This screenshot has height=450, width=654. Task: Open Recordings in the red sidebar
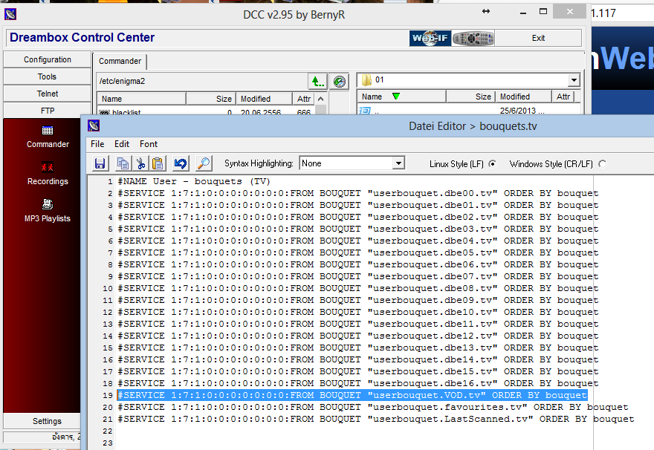tap(48, 174)
